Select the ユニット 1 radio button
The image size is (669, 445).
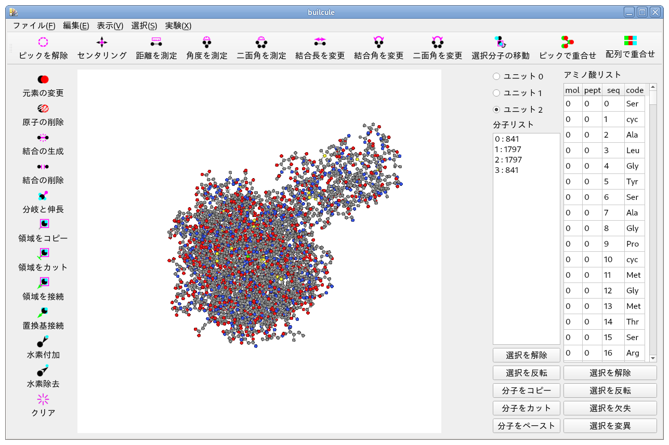click(x=496, y=93)
